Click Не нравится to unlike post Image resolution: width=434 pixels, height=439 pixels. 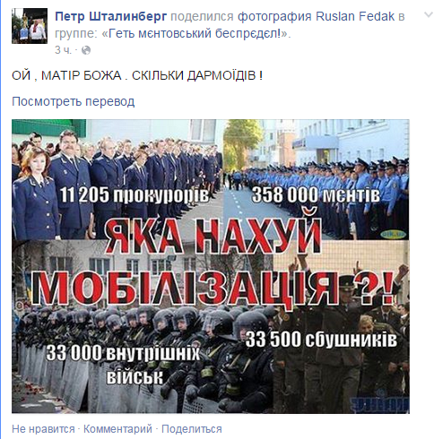[x=43, y=429]
